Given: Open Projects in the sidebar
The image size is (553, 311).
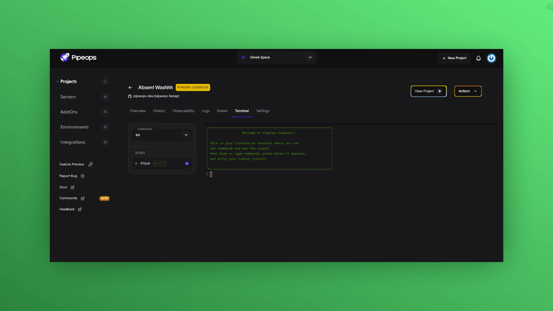Looking at the screenshot, I should pos(69,81).
